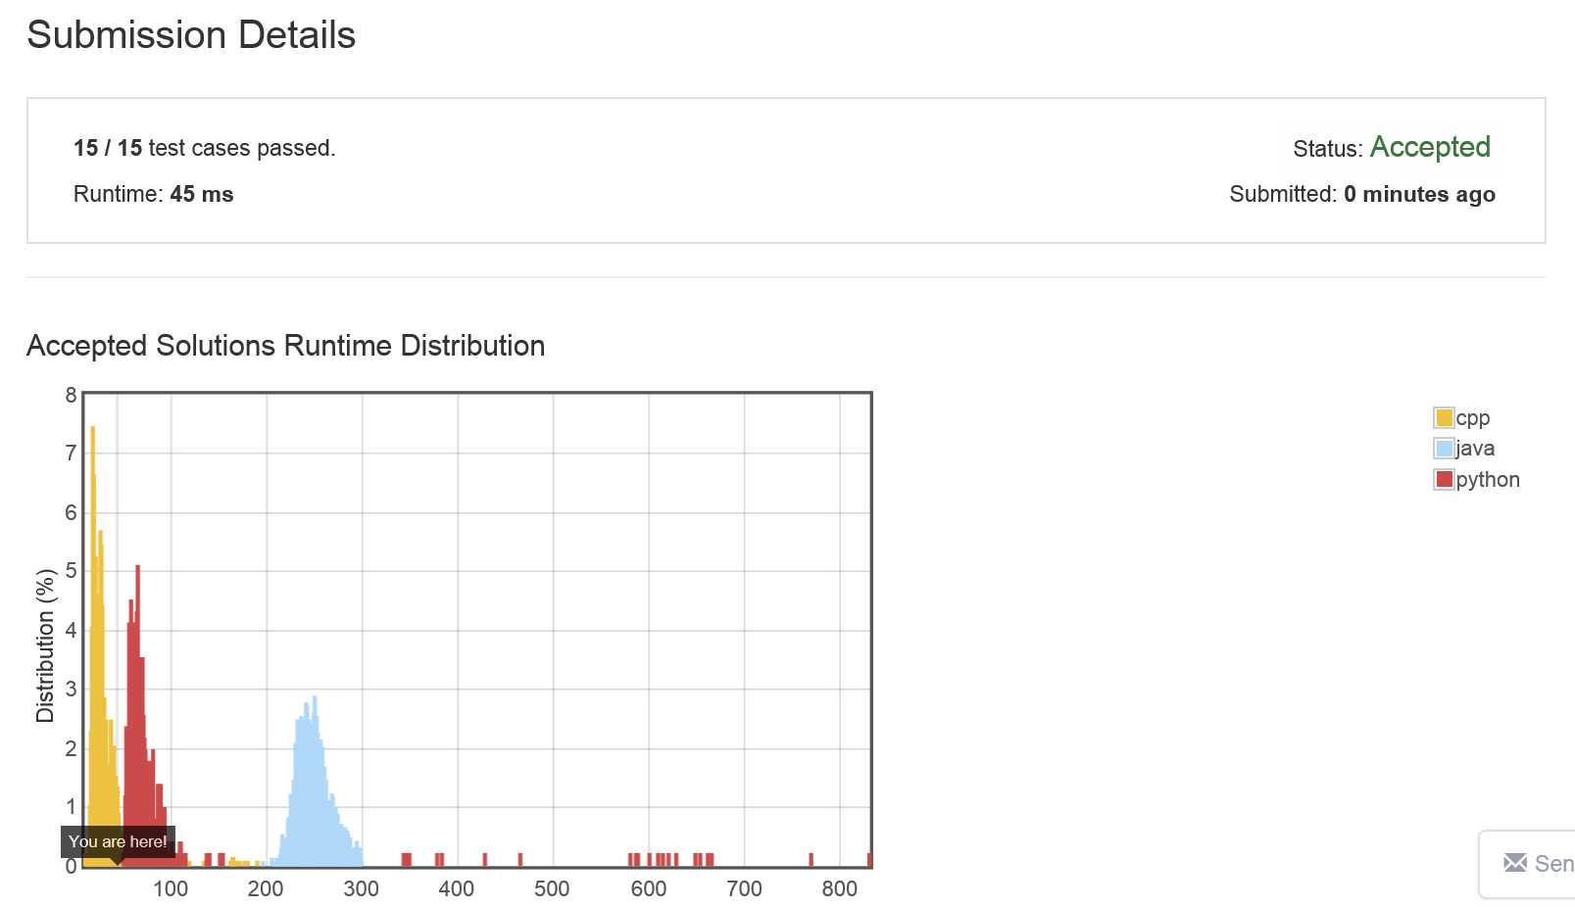Click the 500 x-axis tick label
Viewport: 1575px width, 907px height.
click(x=552, y=888)
